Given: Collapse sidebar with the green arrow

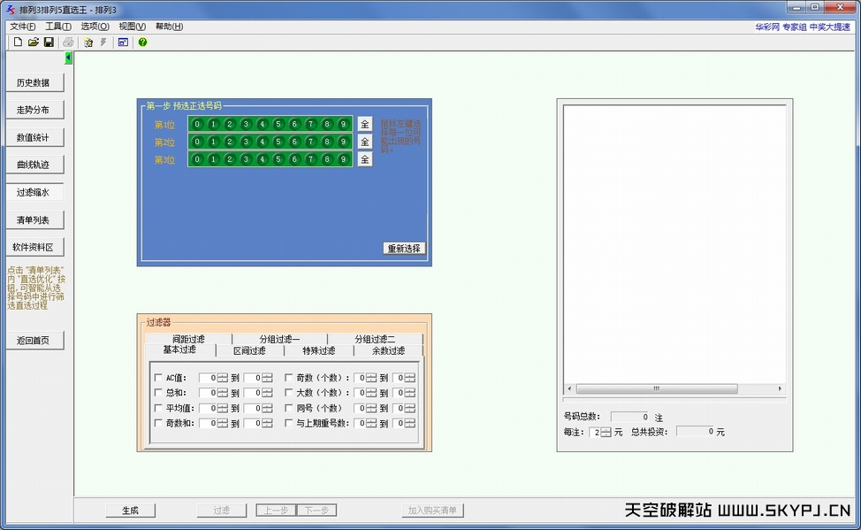Looking at the screenshot, I should 69,58.
